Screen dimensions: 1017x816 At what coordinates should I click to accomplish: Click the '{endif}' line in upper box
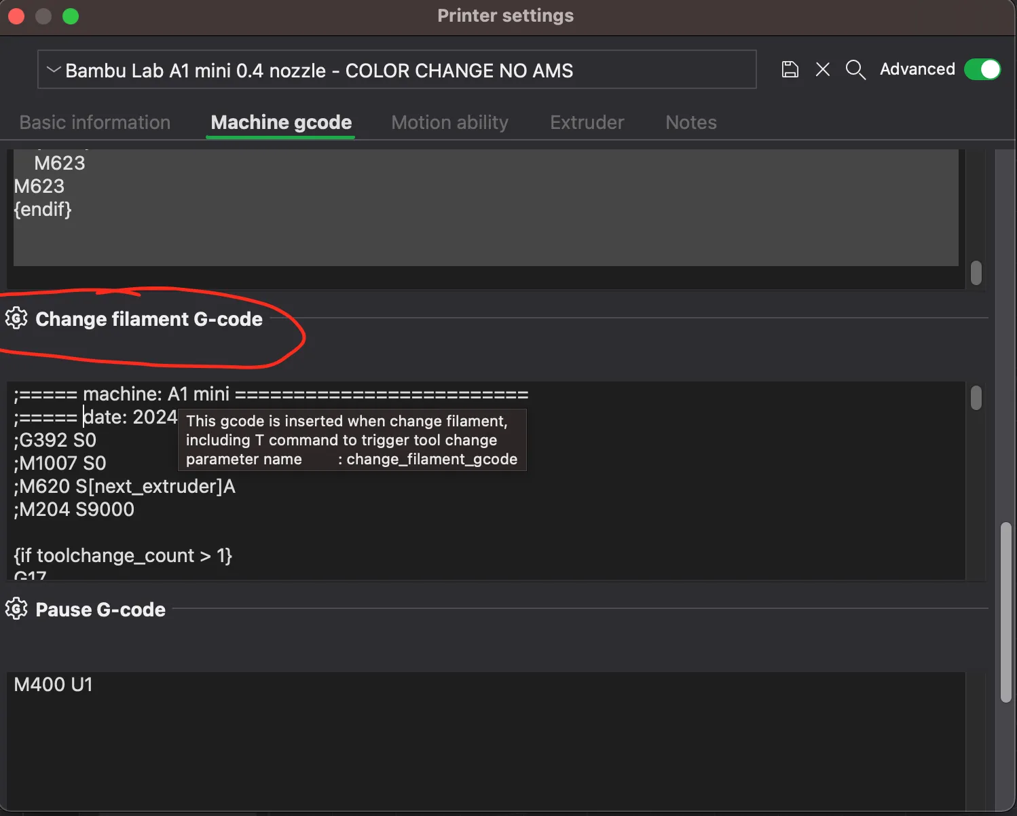(x=43, y=209)
